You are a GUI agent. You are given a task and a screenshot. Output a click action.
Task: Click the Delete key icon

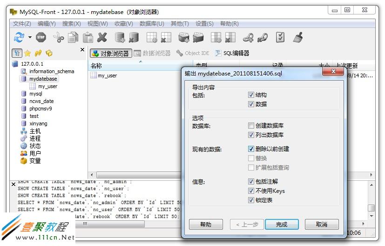coord(263,37)
